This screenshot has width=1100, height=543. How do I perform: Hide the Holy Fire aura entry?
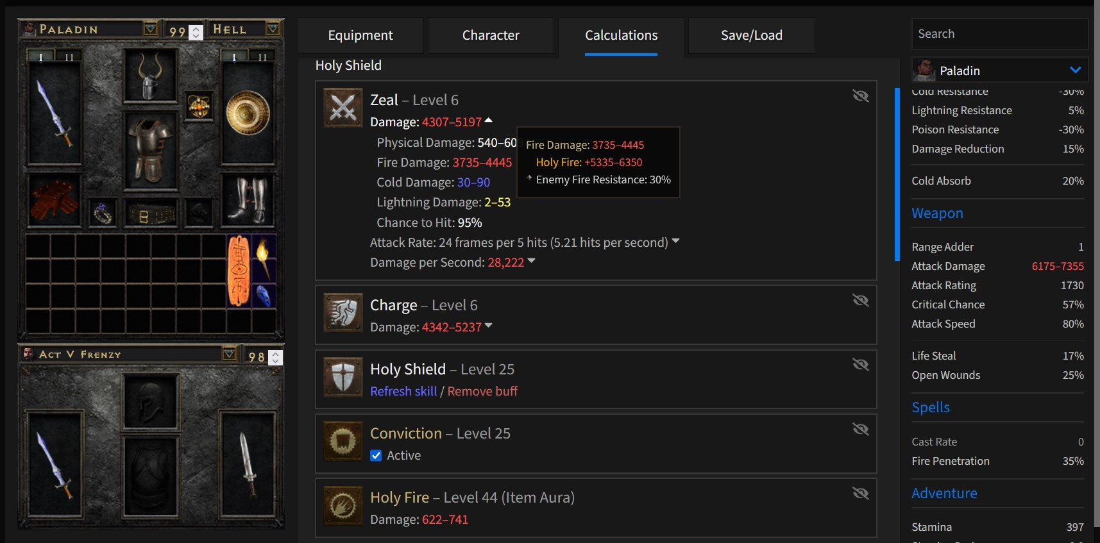tap(860, 493)
